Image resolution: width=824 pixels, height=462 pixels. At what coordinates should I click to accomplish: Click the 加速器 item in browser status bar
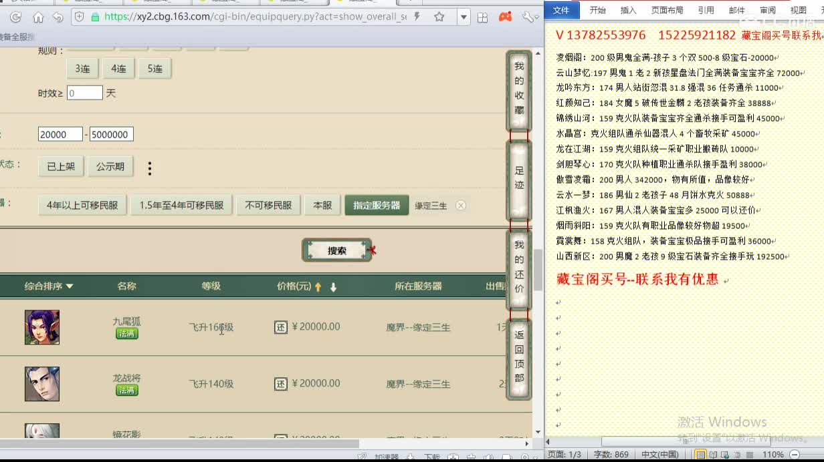[386, 457]
